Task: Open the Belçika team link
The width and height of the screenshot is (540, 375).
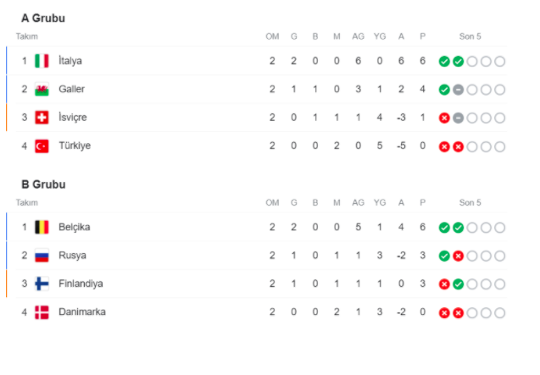Action: pyautogui.click(x=75, y=227)
